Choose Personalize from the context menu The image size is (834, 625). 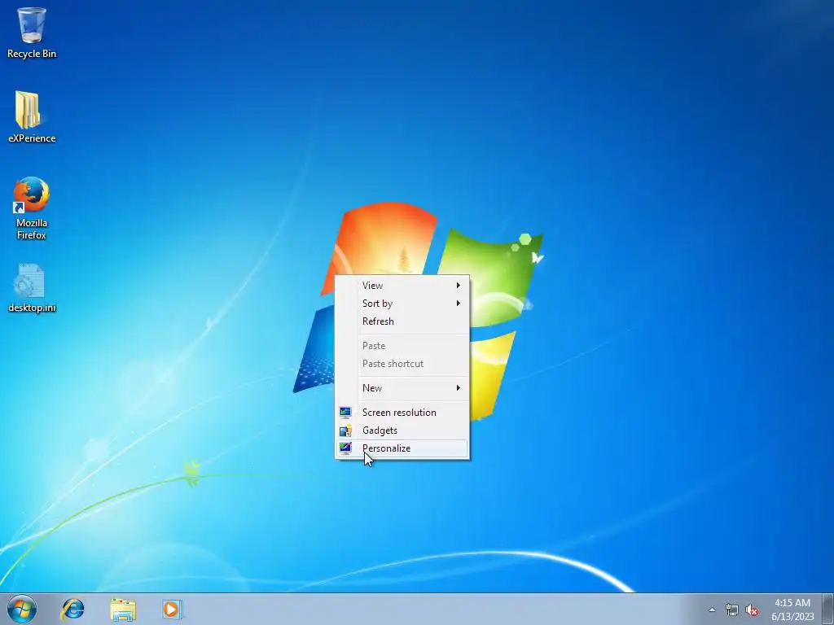coord(402,448)
